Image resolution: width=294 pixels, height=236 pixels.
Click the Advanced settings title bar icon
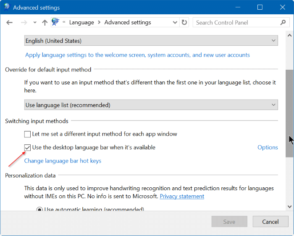pos(7,7)
